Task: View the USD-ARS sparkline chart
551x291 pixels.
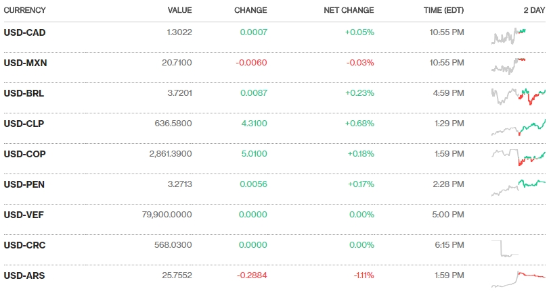Action: tap(519, 277)
